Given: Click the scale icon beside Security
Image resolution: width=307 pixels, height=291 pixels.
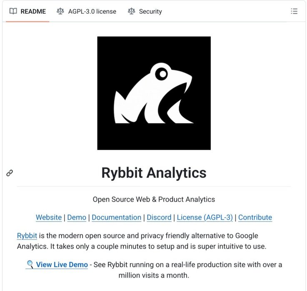Looking at the screenshot, I should click(132, 12).
